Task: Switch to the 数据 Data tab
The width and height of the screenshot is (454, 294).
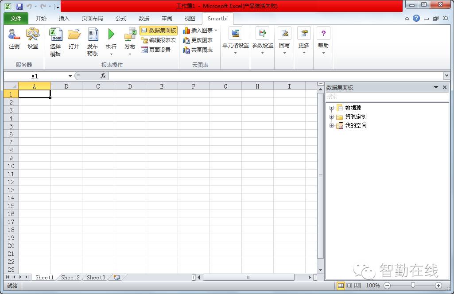Action: tap(144, 18)
